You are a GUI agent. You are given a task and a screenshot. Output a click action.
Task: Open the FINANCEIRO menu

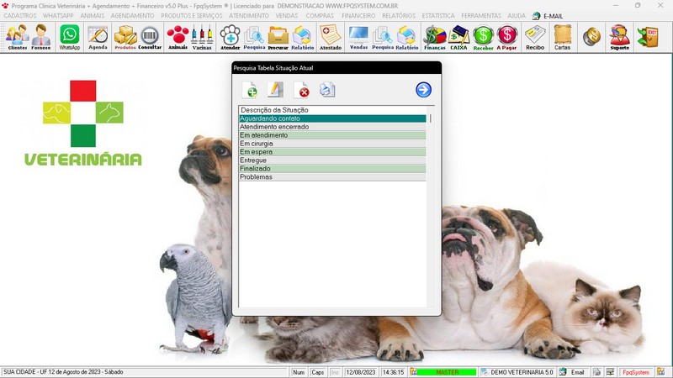coord(358,15)
